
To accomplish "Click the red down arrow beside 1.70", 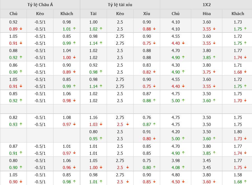I will 245,100.
